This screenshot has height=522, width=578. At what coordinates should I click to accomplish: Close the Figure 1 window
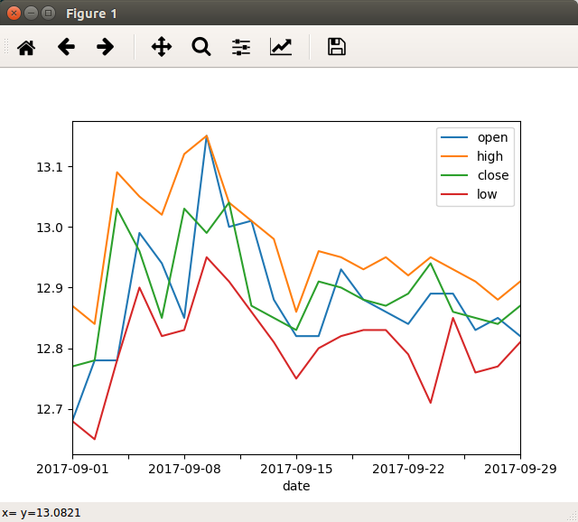tap(14, 14)
